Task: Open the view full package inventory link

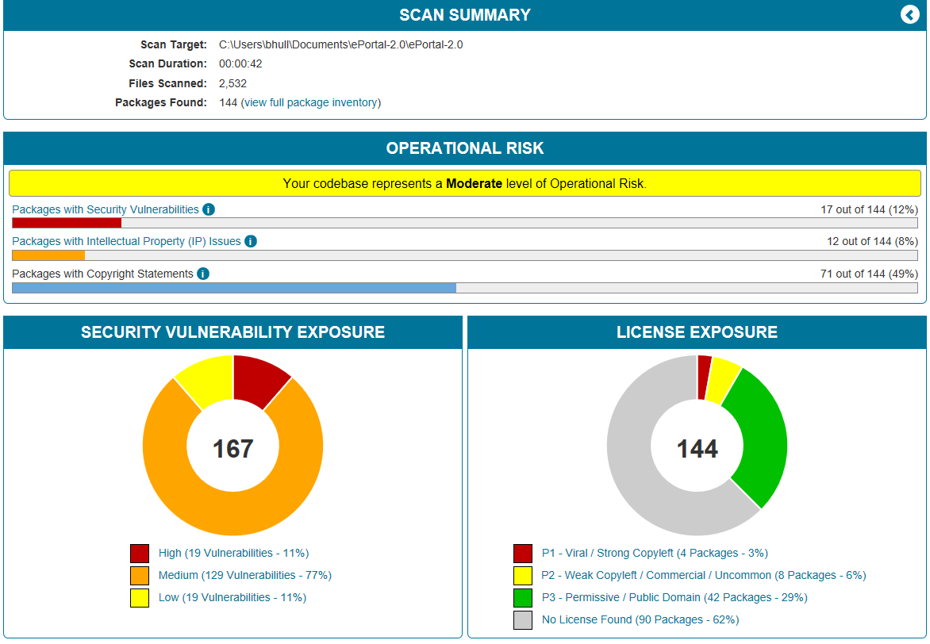Action: [310, 102]
